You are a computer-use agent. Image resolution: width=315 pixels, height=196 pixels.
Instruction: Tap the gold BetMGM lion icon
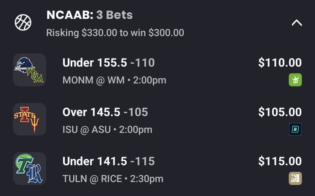(x=295, y=178)
